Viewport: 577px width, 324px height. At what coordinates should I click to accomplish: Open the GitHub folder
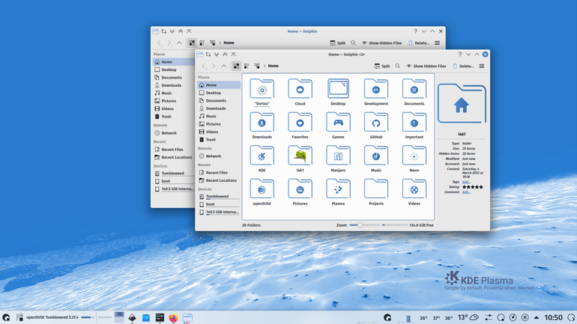[375, 126]
